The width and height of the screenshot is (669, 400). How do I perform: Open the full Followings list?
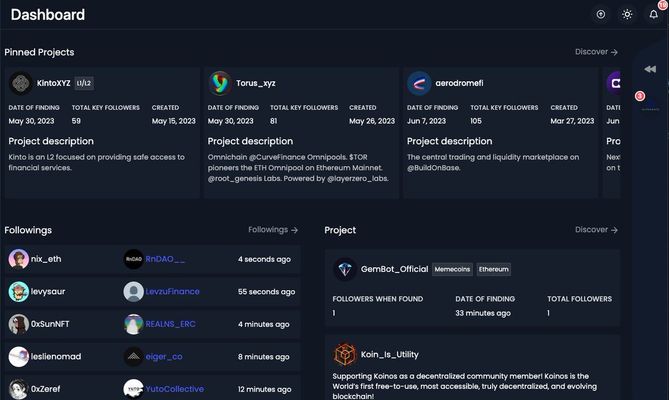273,230
